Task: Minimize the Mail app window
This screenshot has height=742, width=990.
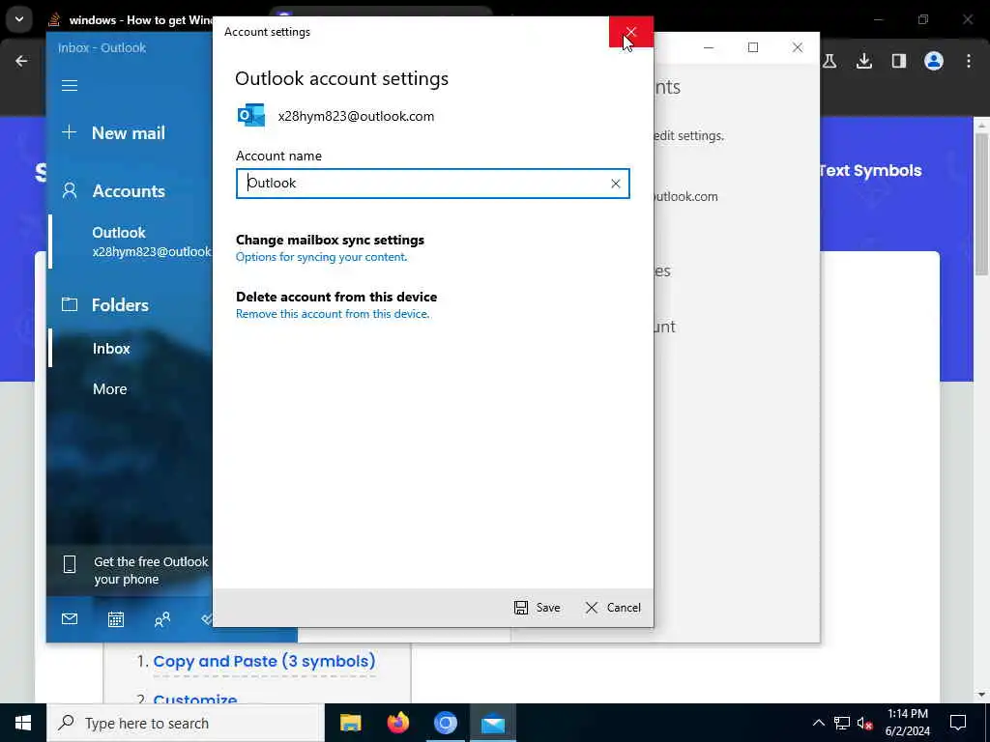Action: [x=709, y=47]
